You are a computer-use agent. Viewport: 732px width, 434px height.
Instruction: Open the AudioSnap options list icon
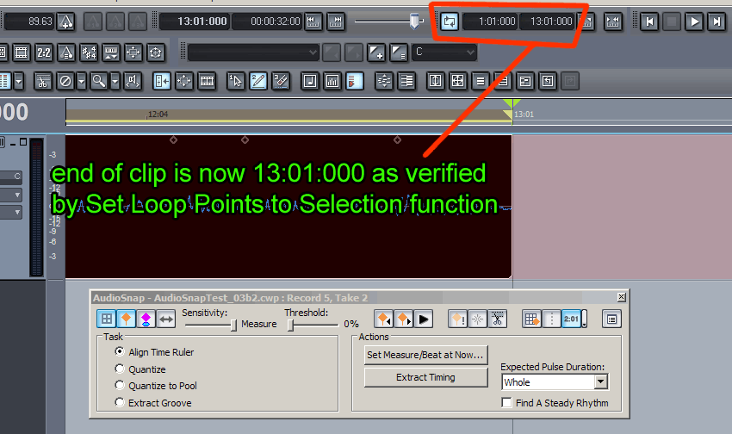(611, 319)
